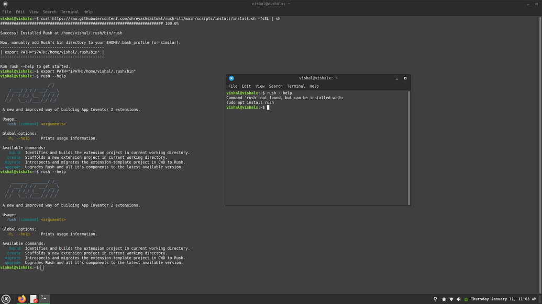Open the Linux Mint menu
The height and width of the screenshot is (304, 542).
pos(6,299)
